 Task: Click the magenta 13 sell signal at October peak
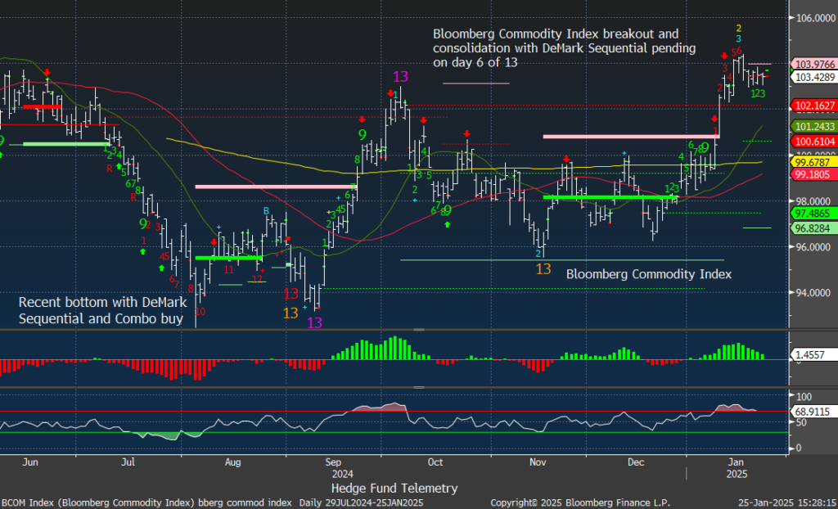pos(399,76)
